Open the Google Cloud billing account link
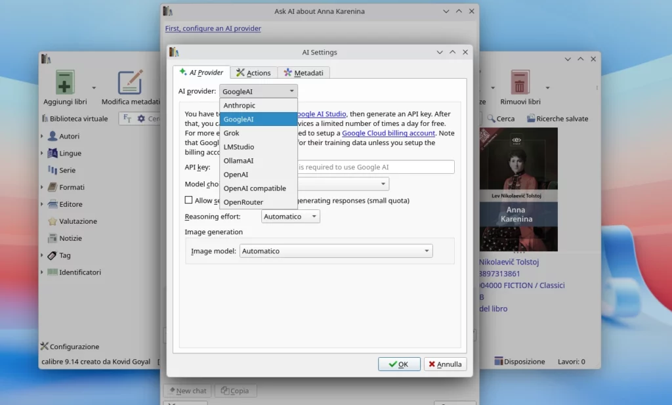The width and height of the screenshot is (672, 405). point(388,133)
